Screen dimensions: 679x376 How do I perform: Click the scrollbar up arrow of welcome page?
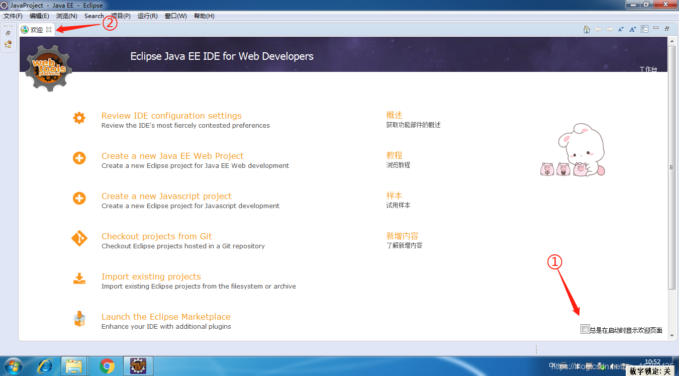(672, 41)
